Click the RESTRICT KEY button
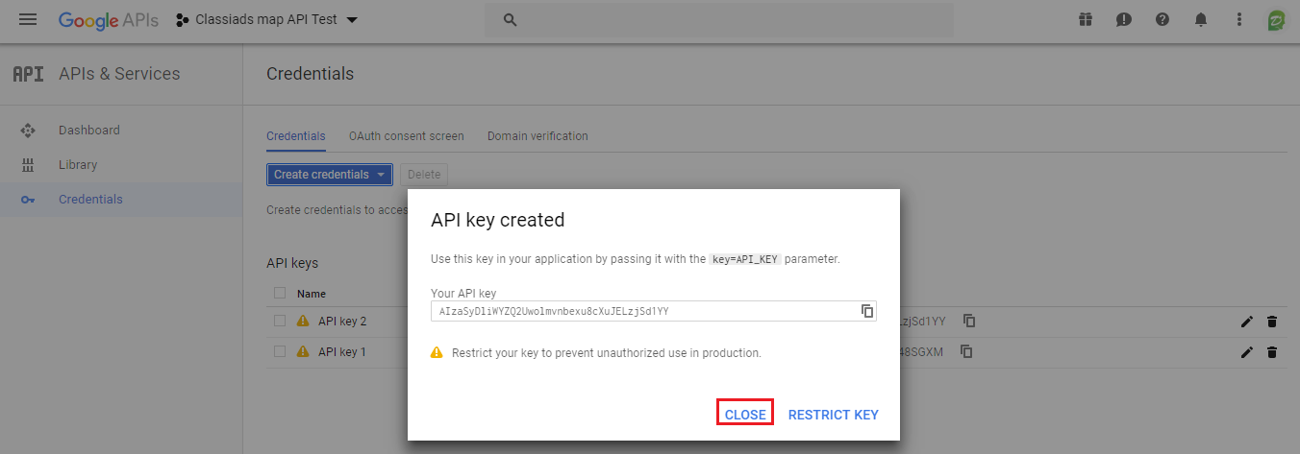The image size is (1300, 454). coord(834,415)
